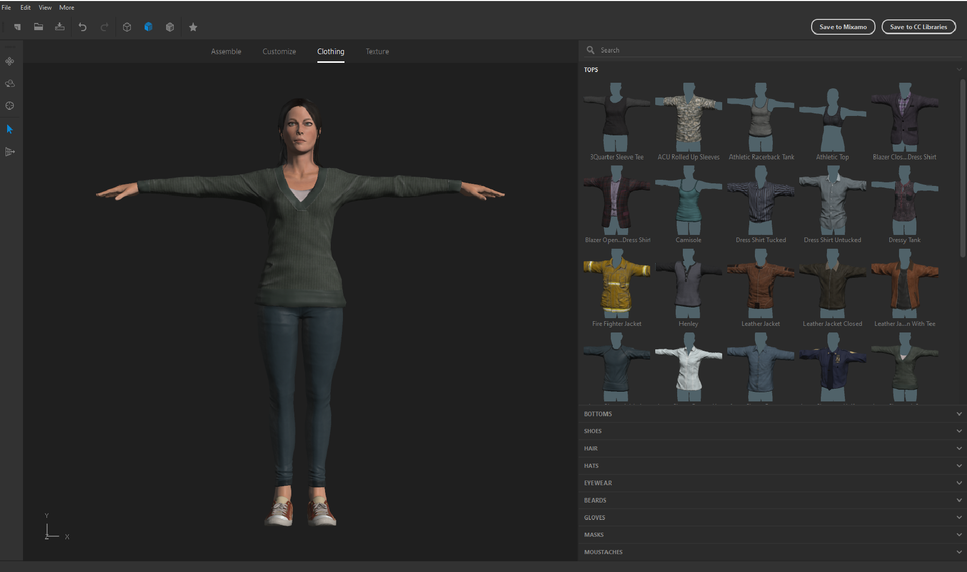This screenshot has height=572, width=967.
Task: Open the Edit menu
Action: point(26,8)
